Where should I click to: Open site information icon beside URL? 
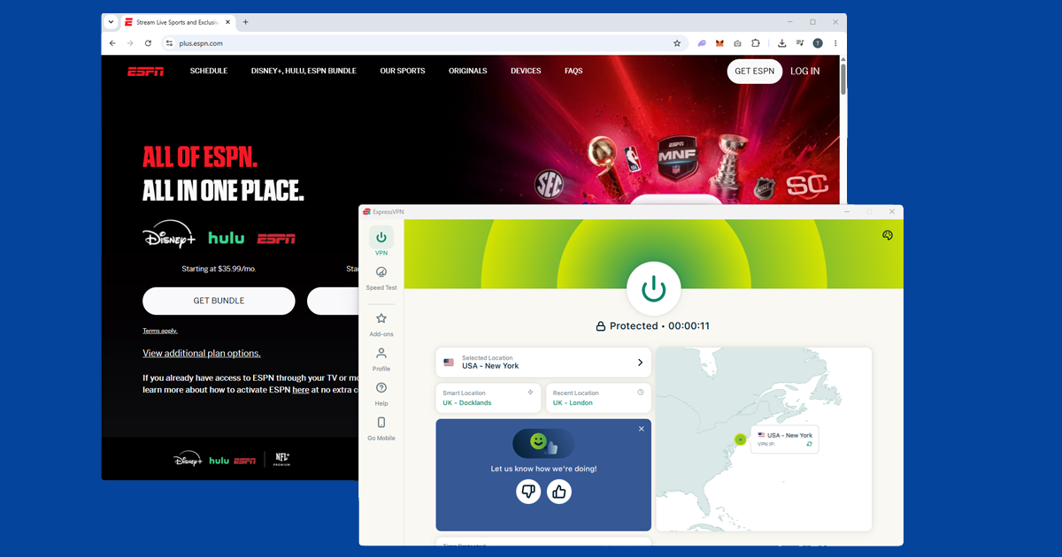point(169,42)
